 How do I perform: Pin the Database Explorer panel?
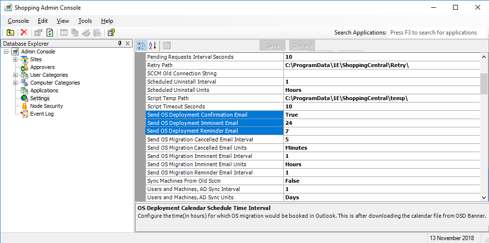tap(120, 43)
